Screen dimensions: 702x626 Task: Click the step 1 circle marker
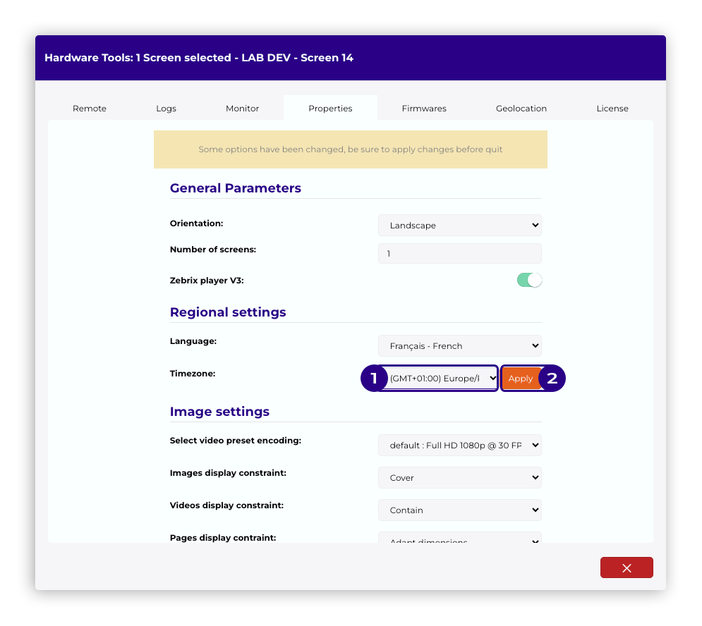coord(373,379)
